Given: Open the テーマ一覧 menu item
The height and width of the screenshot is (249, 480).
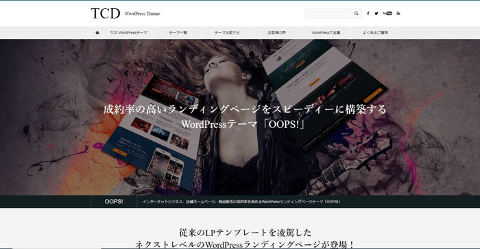Looking at the screenshot, I should tap(178, 33).
